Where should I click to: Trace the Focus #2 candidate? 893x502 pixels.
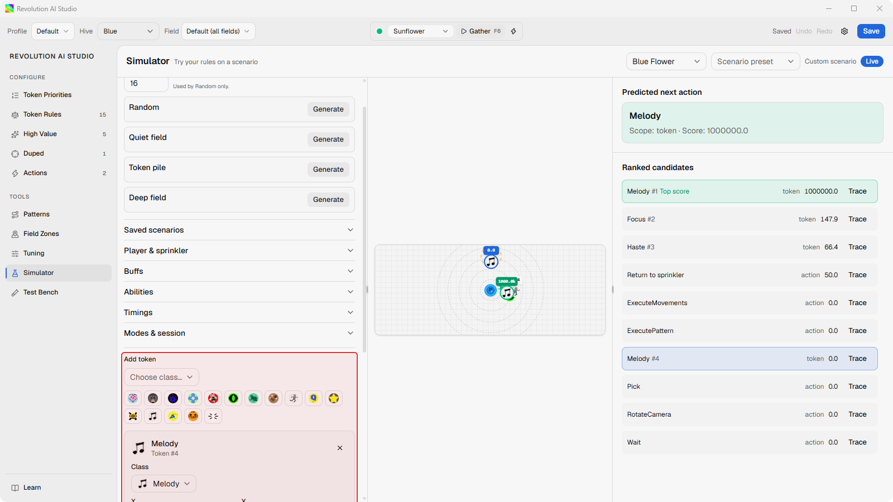(857, 219)
